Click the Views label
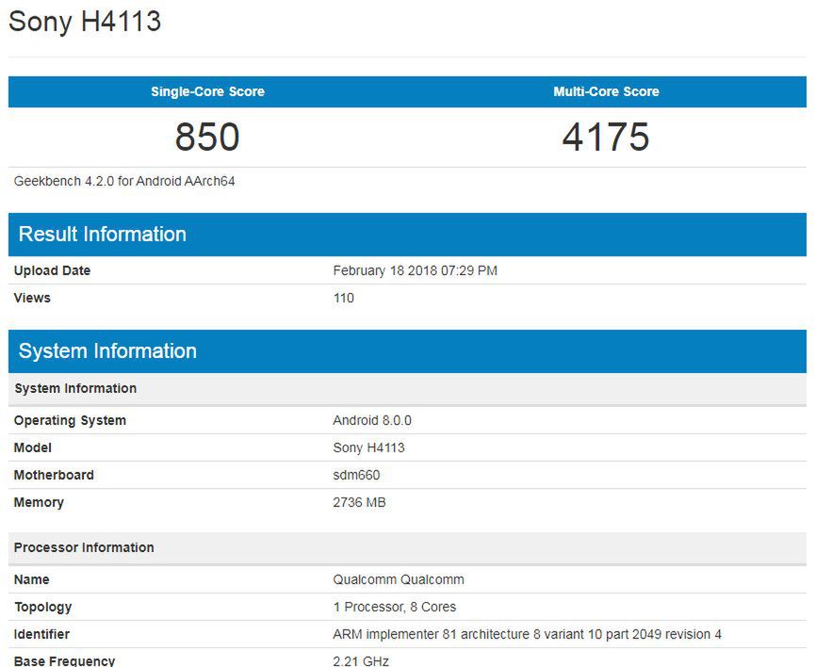This screenshot has height=667, width=816. (x=32, y=298)
